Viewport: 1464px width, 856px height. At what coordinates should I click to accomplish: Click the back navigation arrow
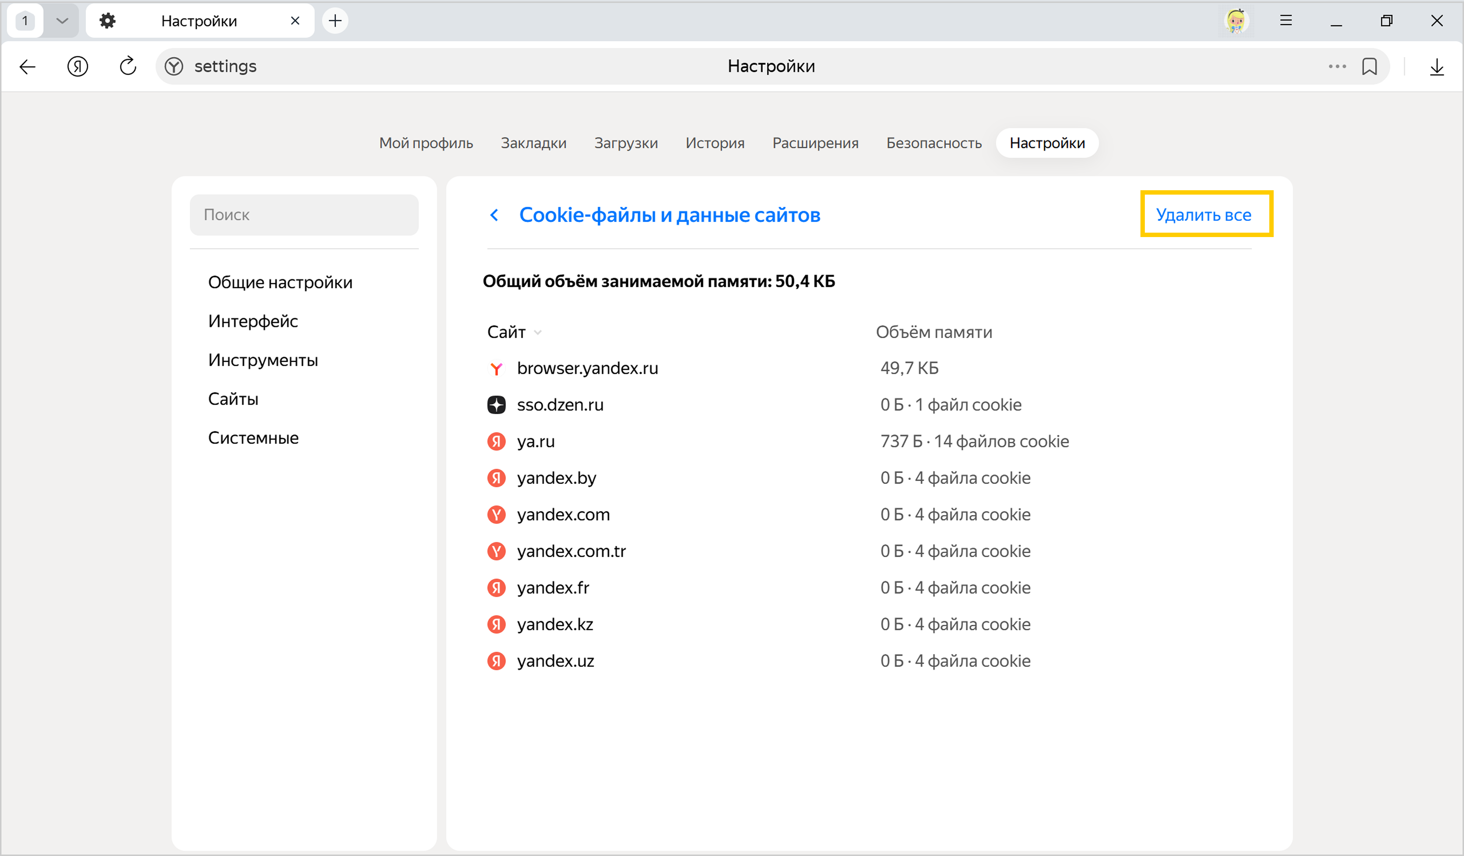[27, 67]
